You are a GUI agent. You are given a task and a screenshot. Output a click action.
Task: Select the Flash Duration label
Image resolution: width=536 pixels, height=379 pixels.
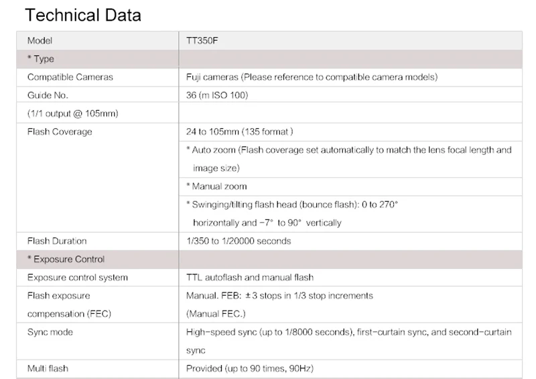point(57,241)
